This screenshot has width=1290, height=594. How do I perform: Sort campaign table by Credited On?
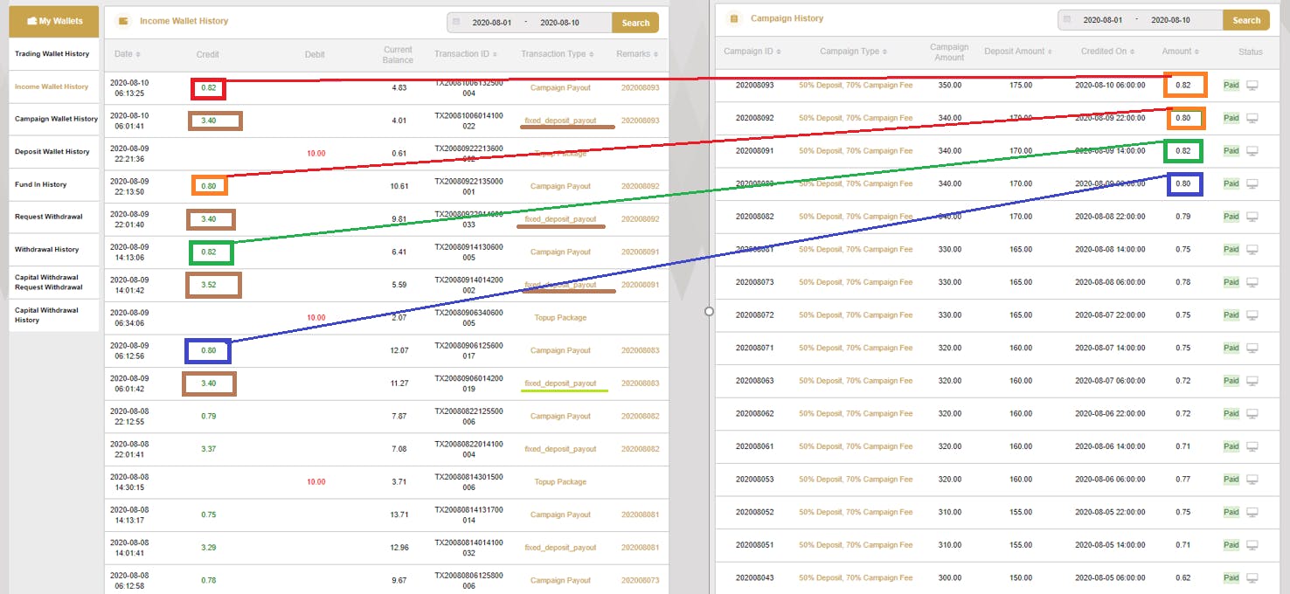1107,52
